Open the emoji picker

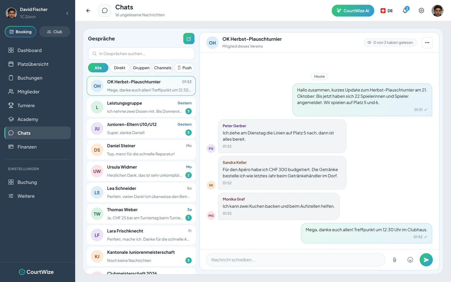[410, 260]
